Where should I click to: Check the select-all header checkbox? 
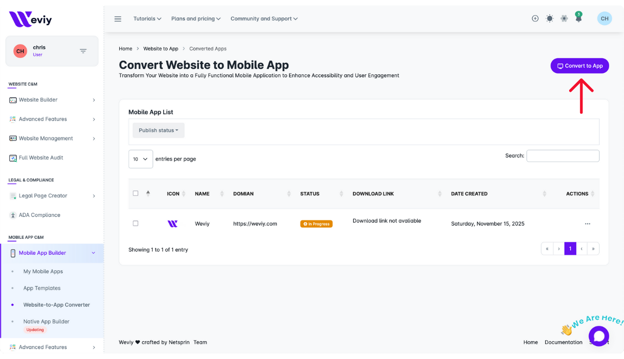tap(136, 193)
